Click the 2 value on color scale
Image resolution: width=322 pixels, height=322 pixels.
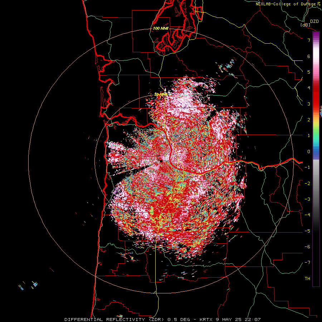click(309, 120)
